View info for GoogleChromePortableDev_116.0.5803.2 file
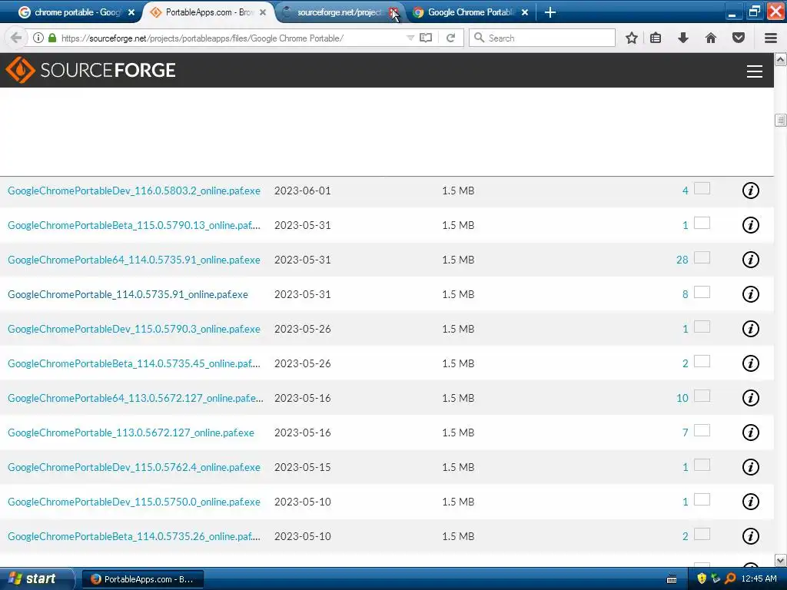Image resolution: width=787 pixels, height=590 pixels. [x=750, y=191]
